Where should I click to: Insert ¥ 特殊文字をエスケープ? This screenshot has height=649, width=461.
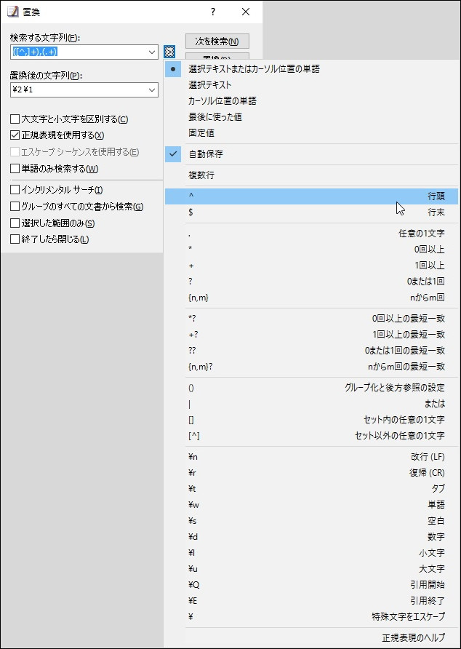click(312, 617)
